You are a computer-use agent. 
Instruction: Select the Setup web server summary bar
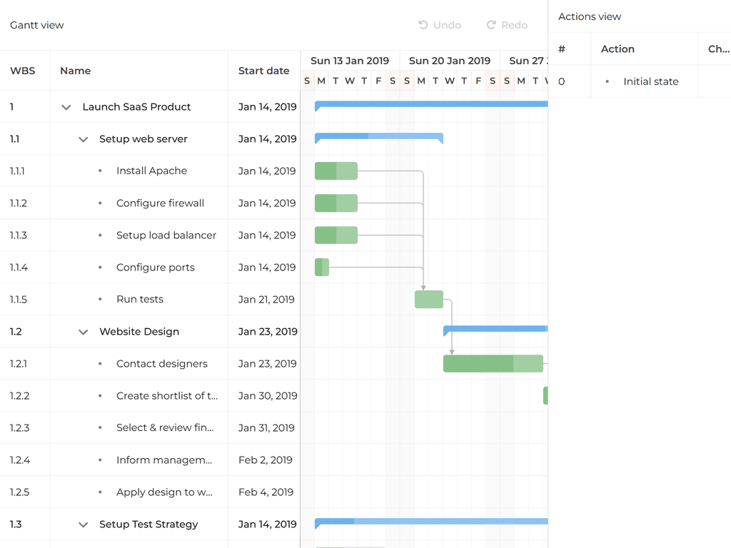click(378, 136)
